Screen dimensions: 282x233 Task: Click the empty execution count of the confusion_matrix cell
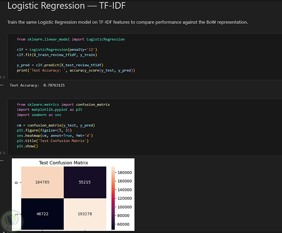click(x=3, y=153)
